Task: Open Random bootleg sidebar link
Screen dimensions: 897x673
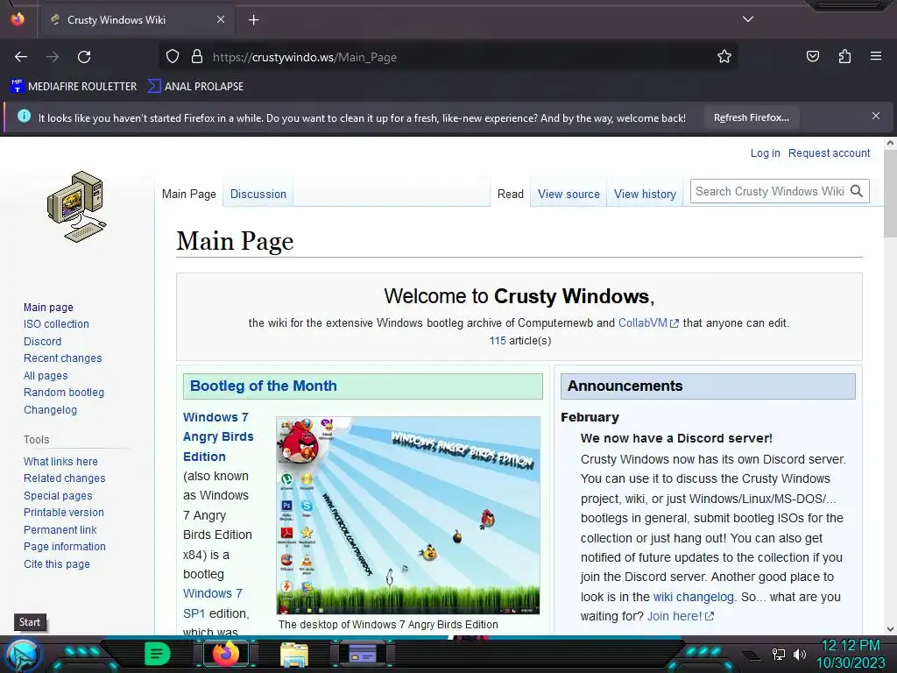Action: tap(63, 393)
